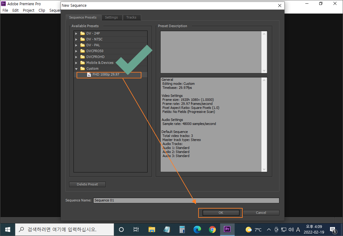Click the Meet Now tray icon
The height and width of the screenshot is (236, 343).
coord(276,230)
